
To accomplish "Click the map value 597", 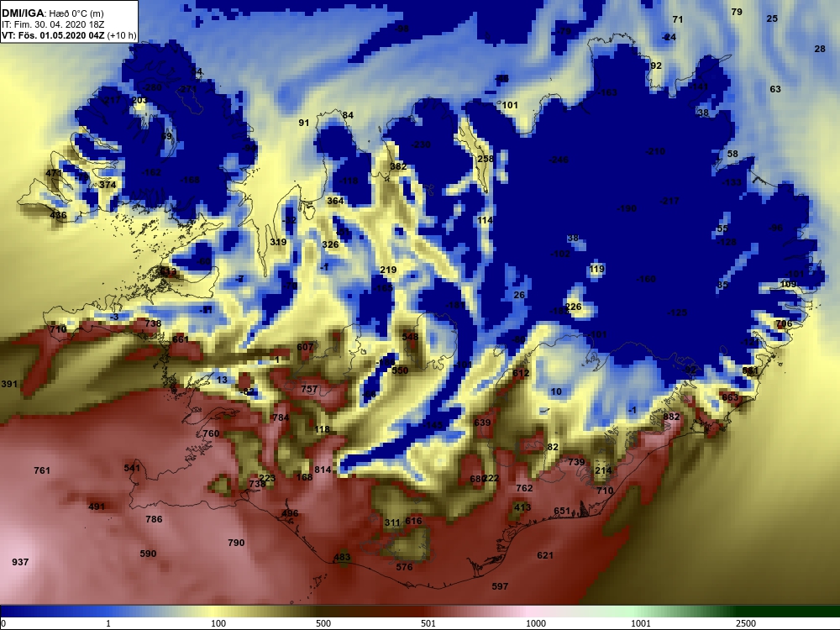I will (x=500, y=586).
